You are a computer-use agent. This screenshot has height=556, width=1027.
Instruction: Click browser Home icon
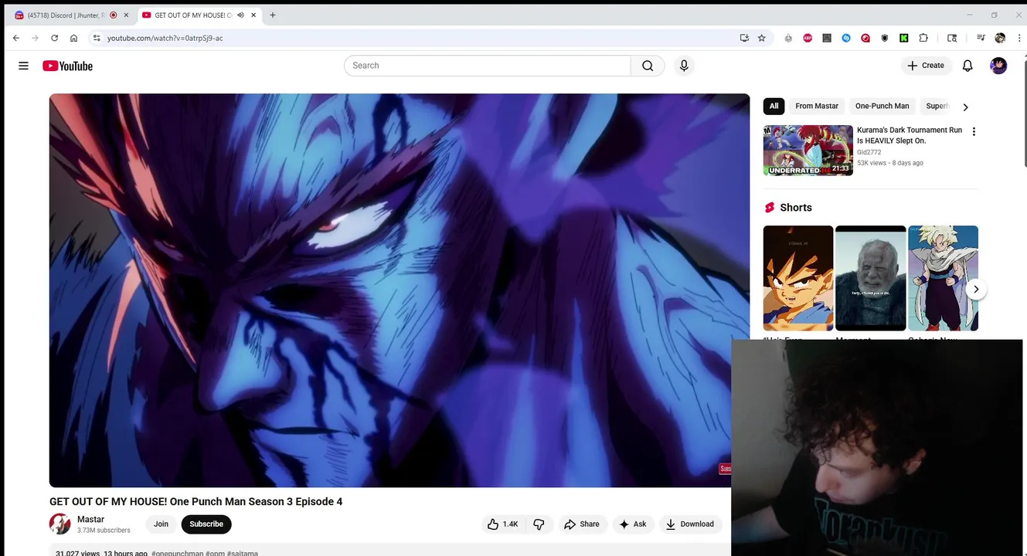coord(73,38)
